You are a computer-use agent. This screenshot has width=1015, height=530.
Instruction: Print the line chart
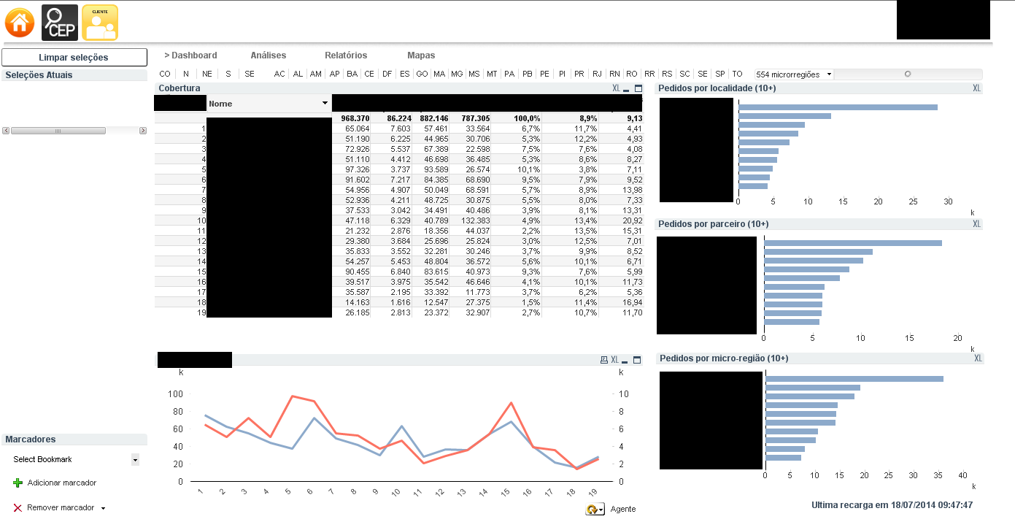[603, 360]
